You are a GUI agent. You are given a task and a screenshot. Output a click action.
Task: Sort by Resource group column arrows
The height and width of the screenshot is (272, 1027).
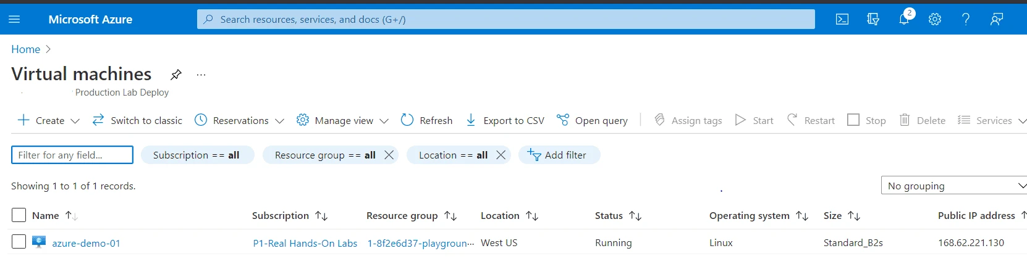pos(450,216)
